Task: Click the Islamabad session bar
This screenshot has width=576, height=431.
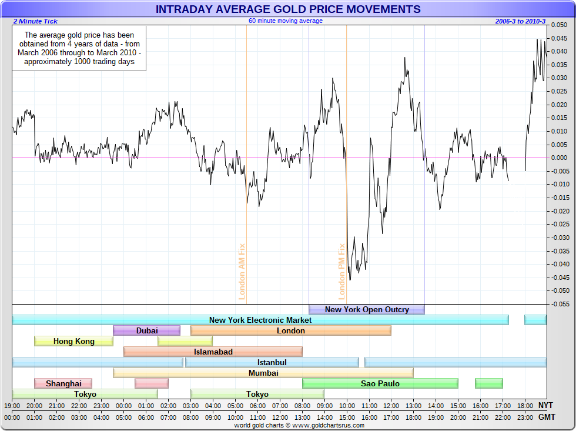Action: (x=213, y=352)
